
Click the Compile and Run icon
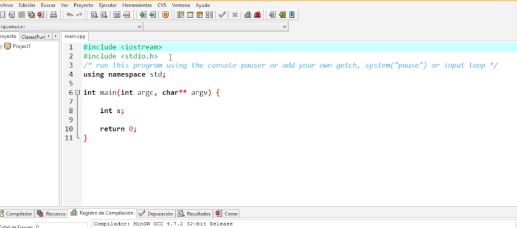(x=200, y=15)
